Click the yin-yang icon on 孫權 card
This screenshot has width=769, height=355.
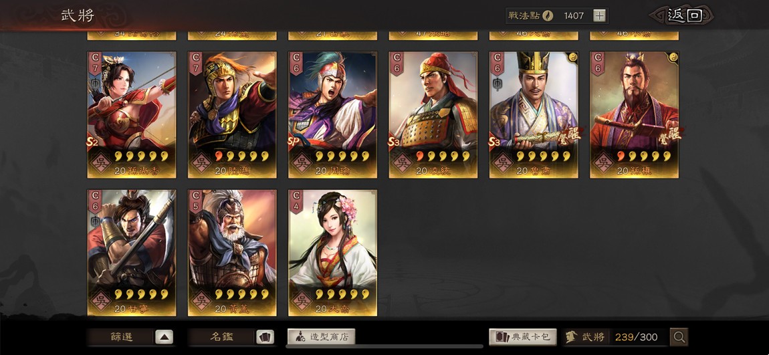tap(673, 56)
